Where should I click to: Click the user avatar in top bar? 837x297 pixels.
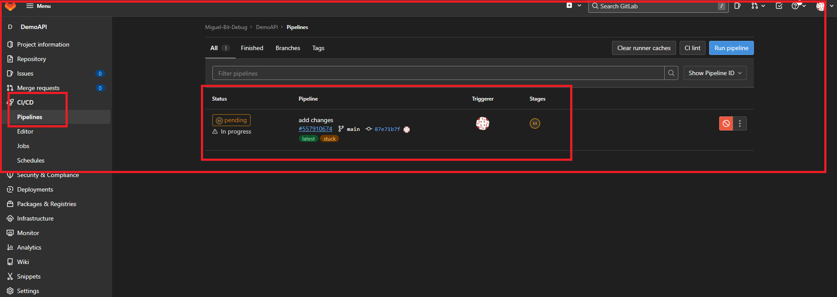(x=820, y=6)
